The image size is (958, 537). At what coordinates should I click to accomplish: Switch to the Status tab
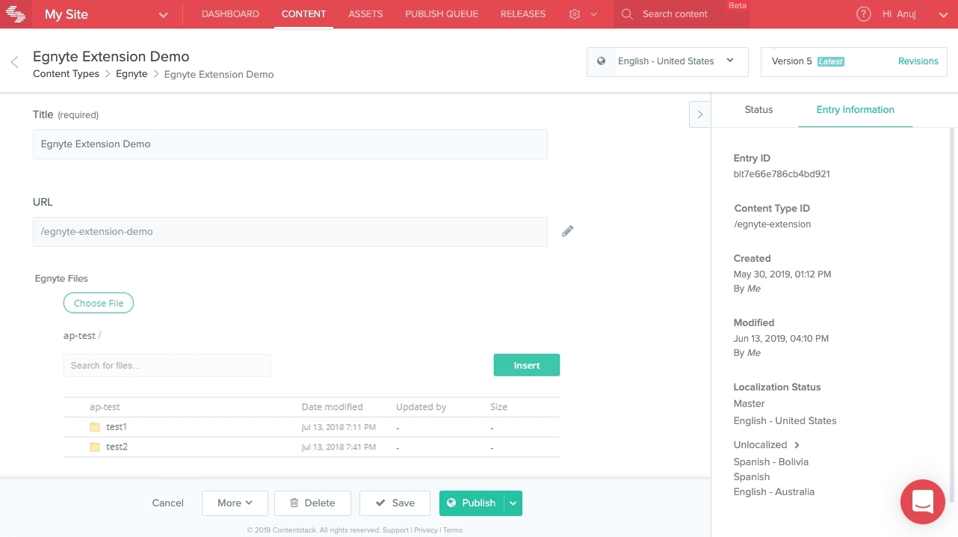tap(758, 110)
